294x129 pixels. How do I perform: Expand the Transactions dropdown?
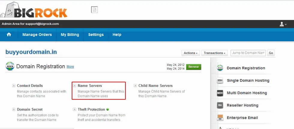click(214, 53)
